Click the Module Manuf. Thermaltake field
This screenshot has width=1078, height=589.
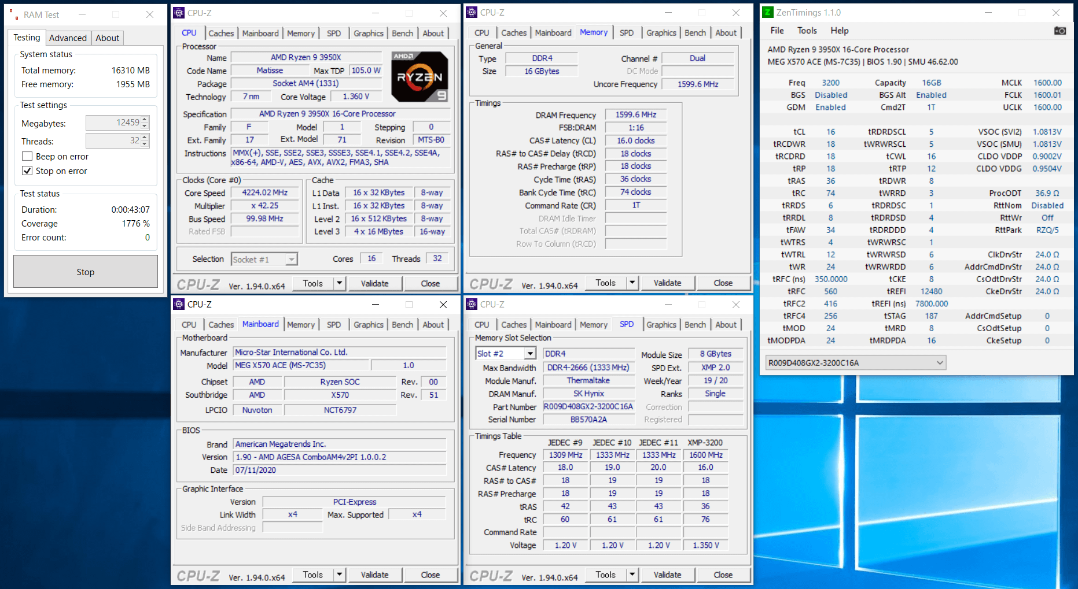click(588, 380)
